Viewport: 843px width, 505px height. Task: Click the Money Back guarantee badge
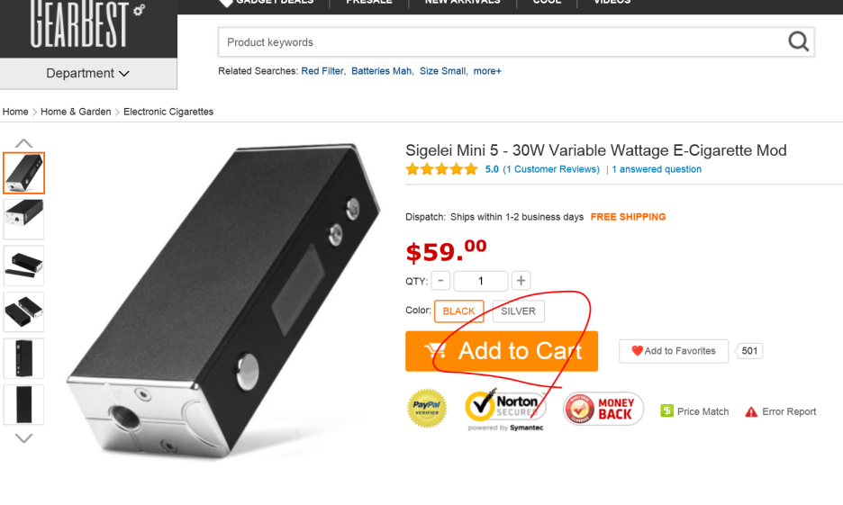[x=603, y=409]
